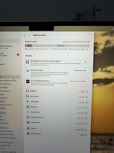Click the Apple TV icon beside En İyi Şekilde Depolayın
The height and width of the screenshot is (153, 114).
pos(28,81)
